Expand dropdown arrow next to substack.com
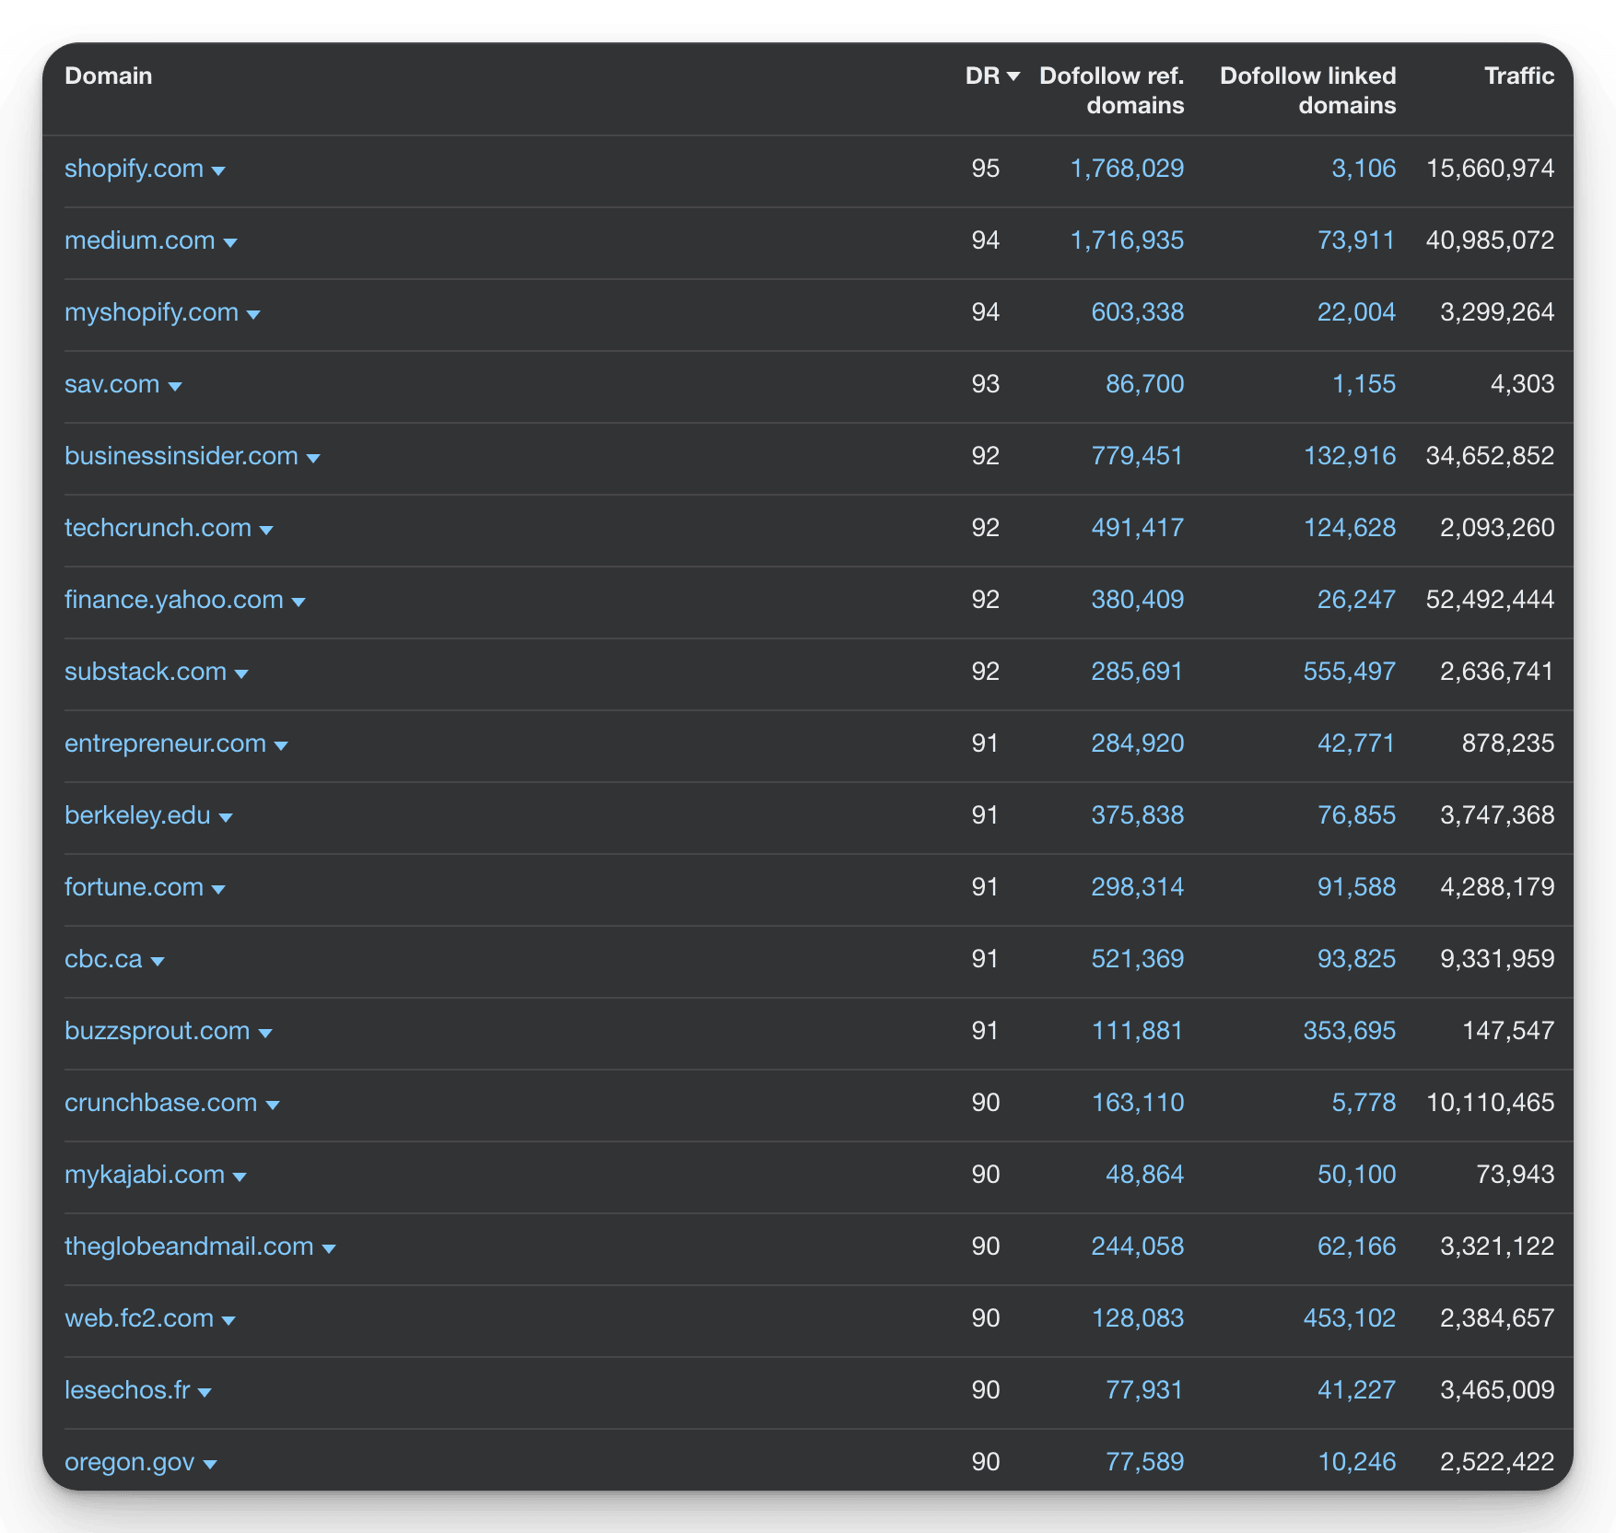The width and height of the screenshot is (1616, 1533). (x=241, y=674)
